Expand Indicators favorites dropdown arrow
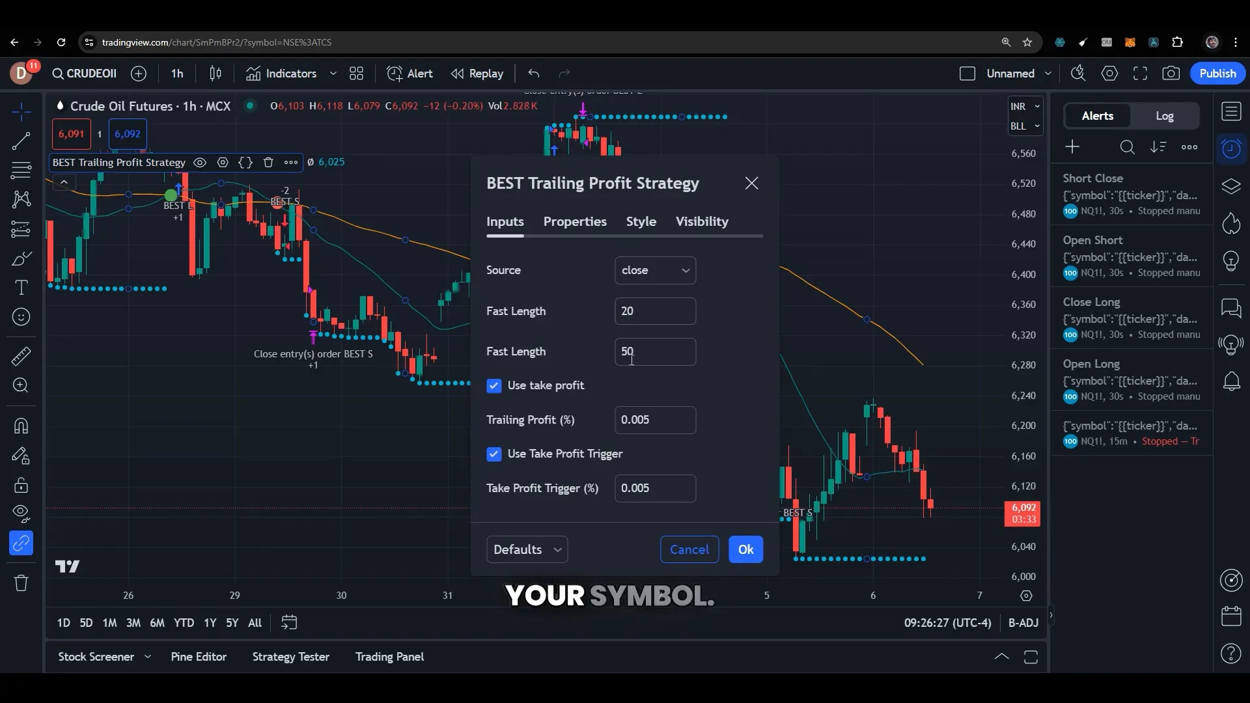 [333, 74]
